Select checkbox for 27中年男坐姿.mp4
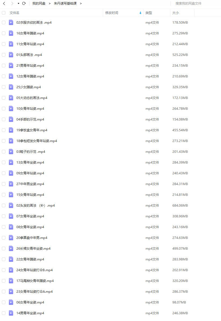This screenshot has width=221, height=321. [x=4, y=184]
